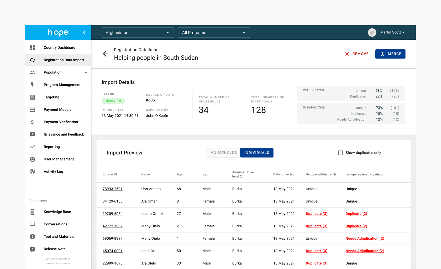Viewport: 441px width, 269px height.
Task: Click the Knowledge Base book icon
Action: [x=33, y=212]
